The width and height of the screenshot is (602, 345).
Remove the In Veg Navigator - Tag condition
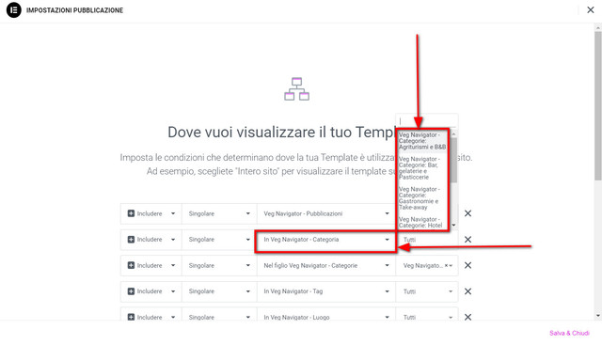tap(467, 291)
